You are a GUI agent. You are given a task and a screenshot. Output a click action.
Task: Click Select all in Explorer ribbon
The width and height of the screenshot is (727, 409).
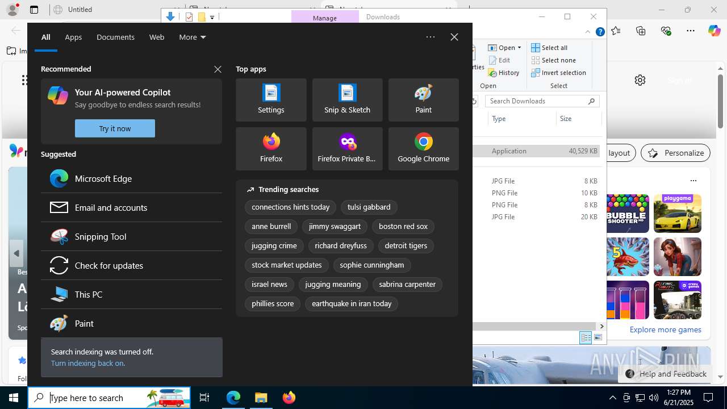coord(550,48)
